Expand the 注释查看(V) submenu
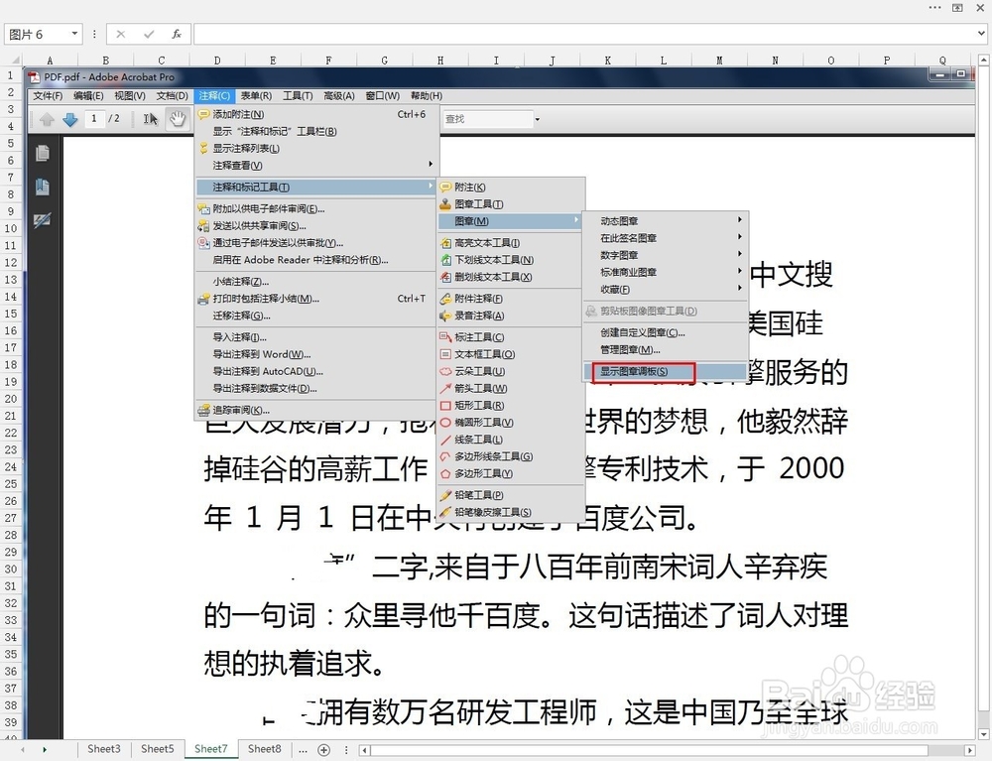Image resolution: width=992 pixels, height=761 pixels. (316, 166)
